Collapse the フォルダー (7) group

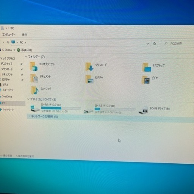(26, 56)
